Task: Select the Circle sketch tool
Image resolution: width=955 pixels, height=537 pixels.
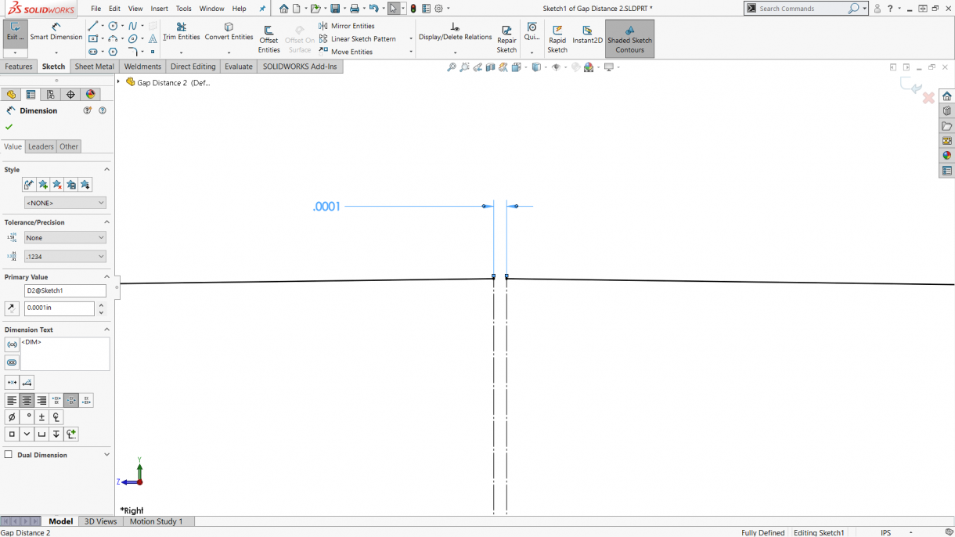Action: click(114, 26)
